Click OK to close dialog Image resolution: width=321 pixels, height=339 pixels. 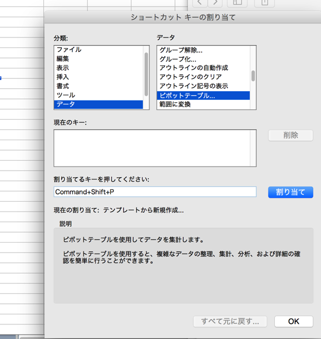[294, 321]
